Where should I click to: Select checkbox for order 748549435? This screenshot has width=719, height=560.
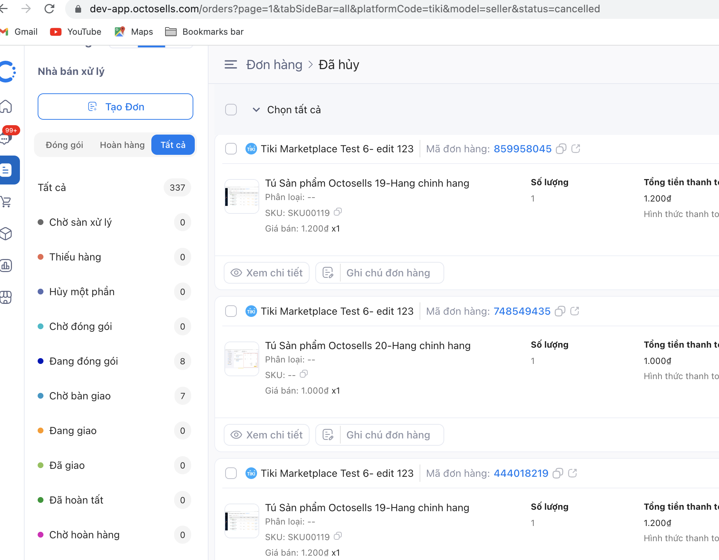pyautogui.click(x=231, y=311)
